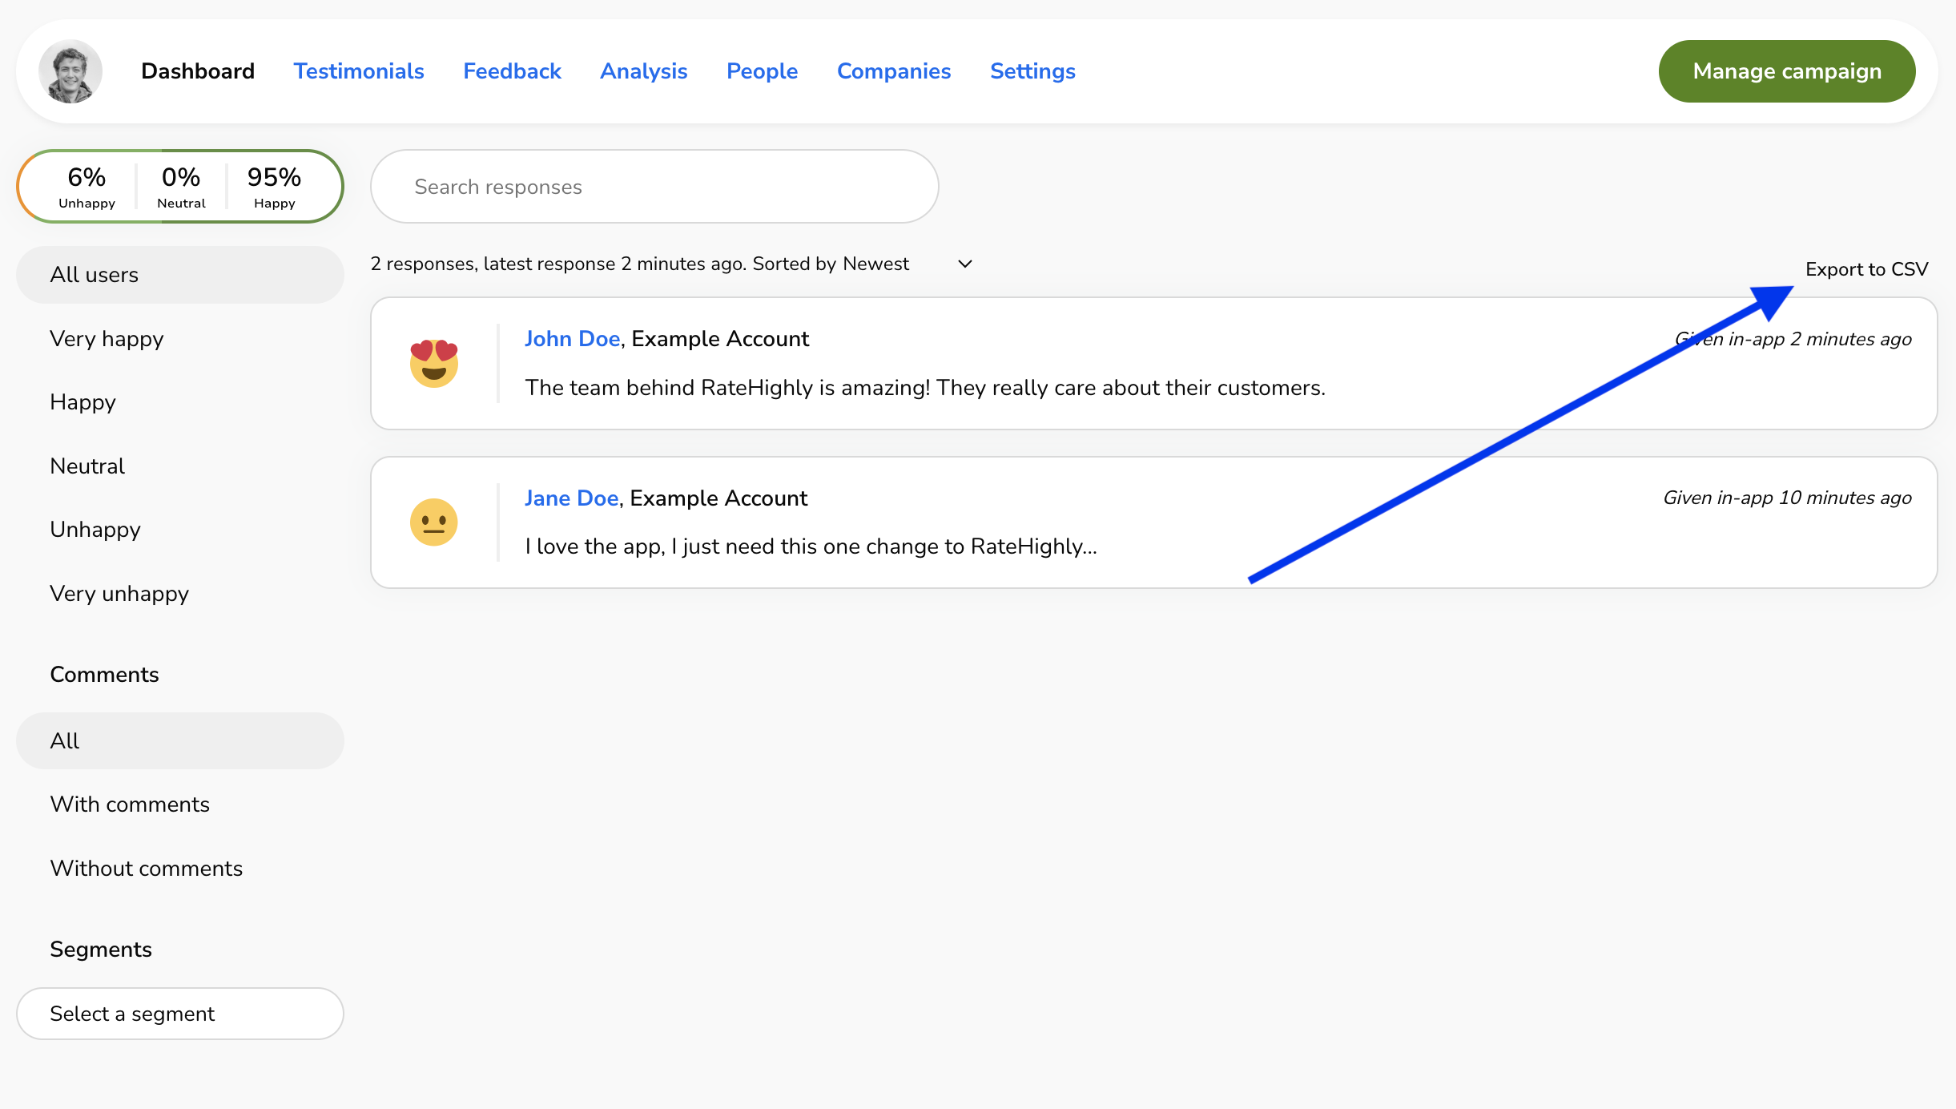Click the happy face emoji icon on John Doe's response

434,363
